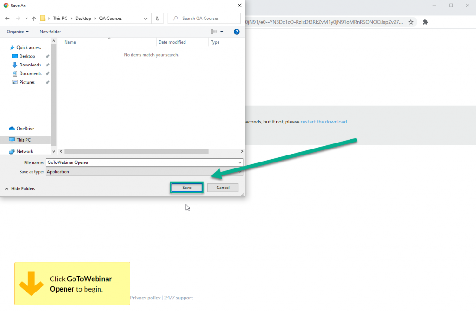
Task: Create a New folder
Action: (50, 32)
